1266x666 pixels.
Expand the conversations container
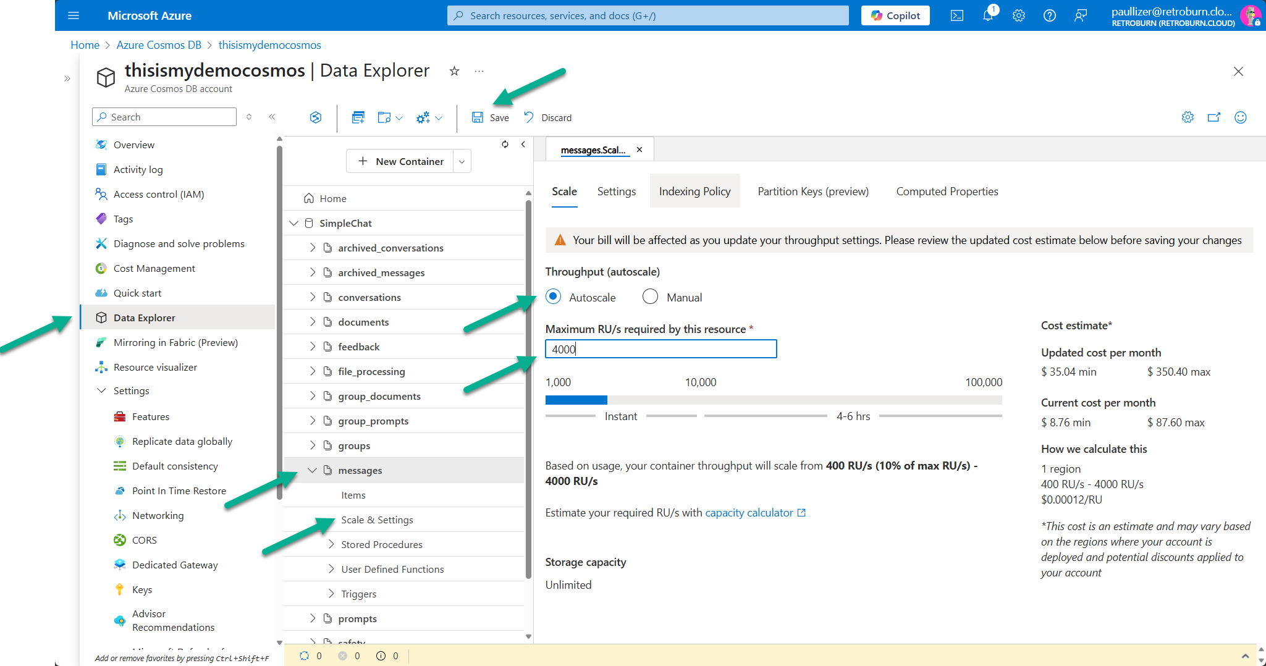pos(313,297)
